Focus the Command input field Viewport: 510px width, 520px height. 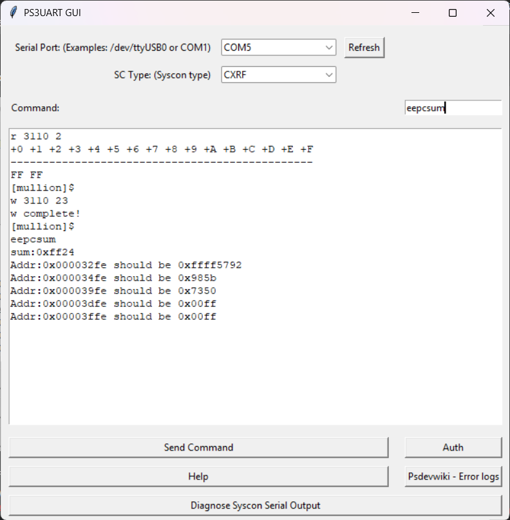click(453, 108)
